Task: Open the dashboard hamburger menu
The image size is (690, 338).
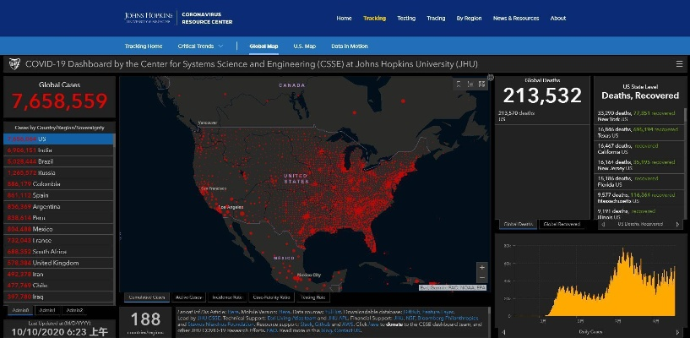Action: [x=679, y=64]
